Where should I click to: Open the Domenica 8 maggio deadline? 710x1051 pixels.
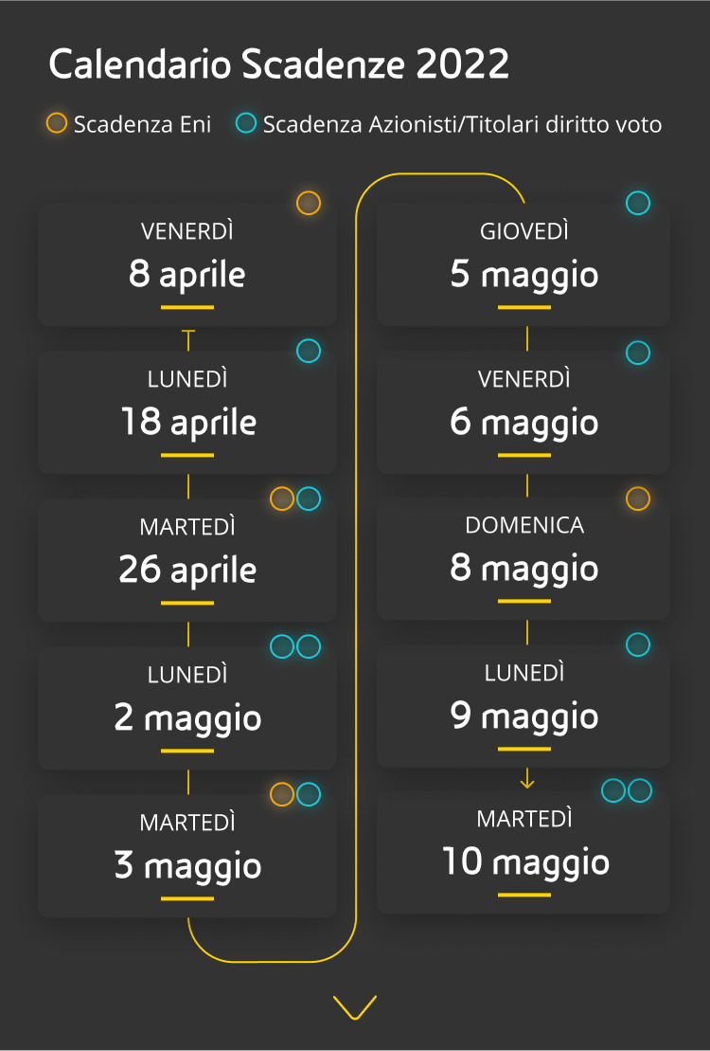tap(524, 559)
